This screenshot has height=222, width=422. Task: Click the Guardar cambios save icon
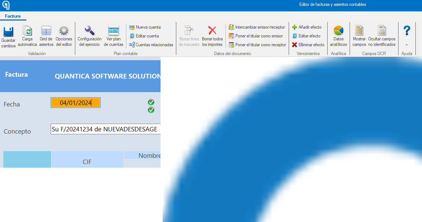[x=8, y=32]
